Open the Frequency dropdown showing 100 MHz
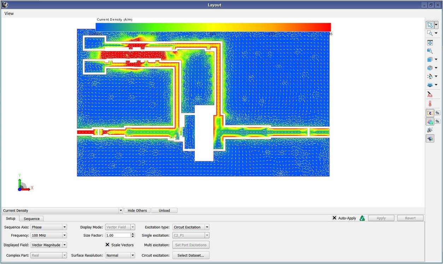This screenshot has height=264, width=443. 49,235
